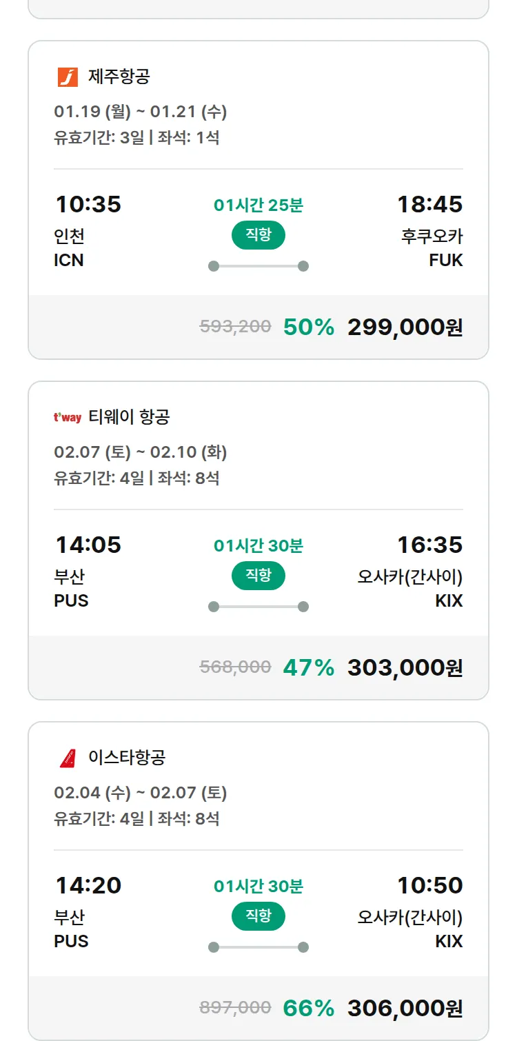
Task: Click the 제주항공 airline name
Action: [119, 77]
